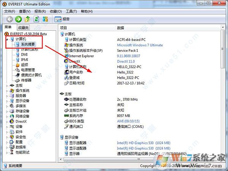Click the 多媒体 multimedia icon in tree
228x171 pixels.
(x=12, y=106)
